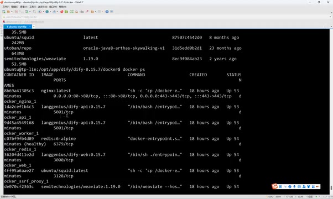The image size is (333, 199).
Task: Click the ocker_ssrf_proxy_1 container name
Action: pyautogui.click(x=26, y=181)
